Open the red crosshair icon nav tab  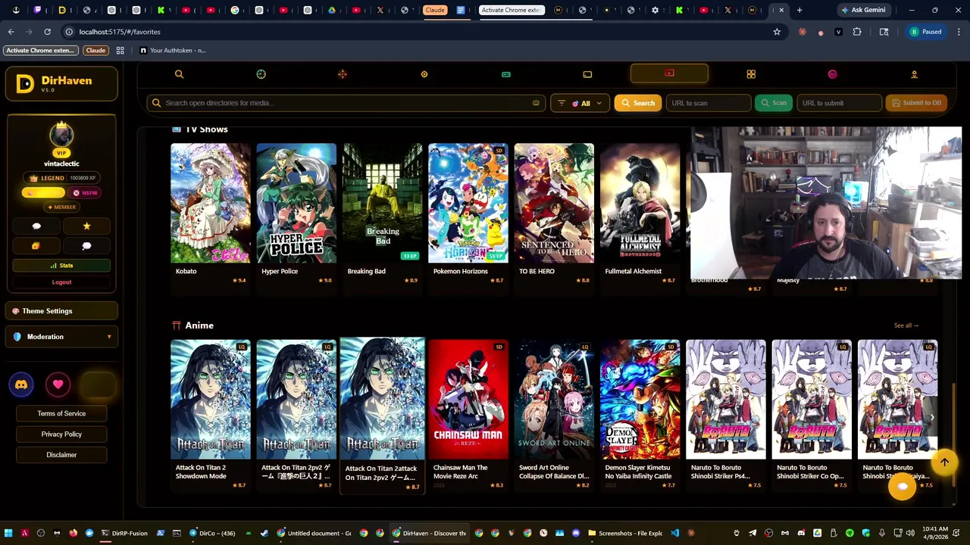(x=343, y=74)
